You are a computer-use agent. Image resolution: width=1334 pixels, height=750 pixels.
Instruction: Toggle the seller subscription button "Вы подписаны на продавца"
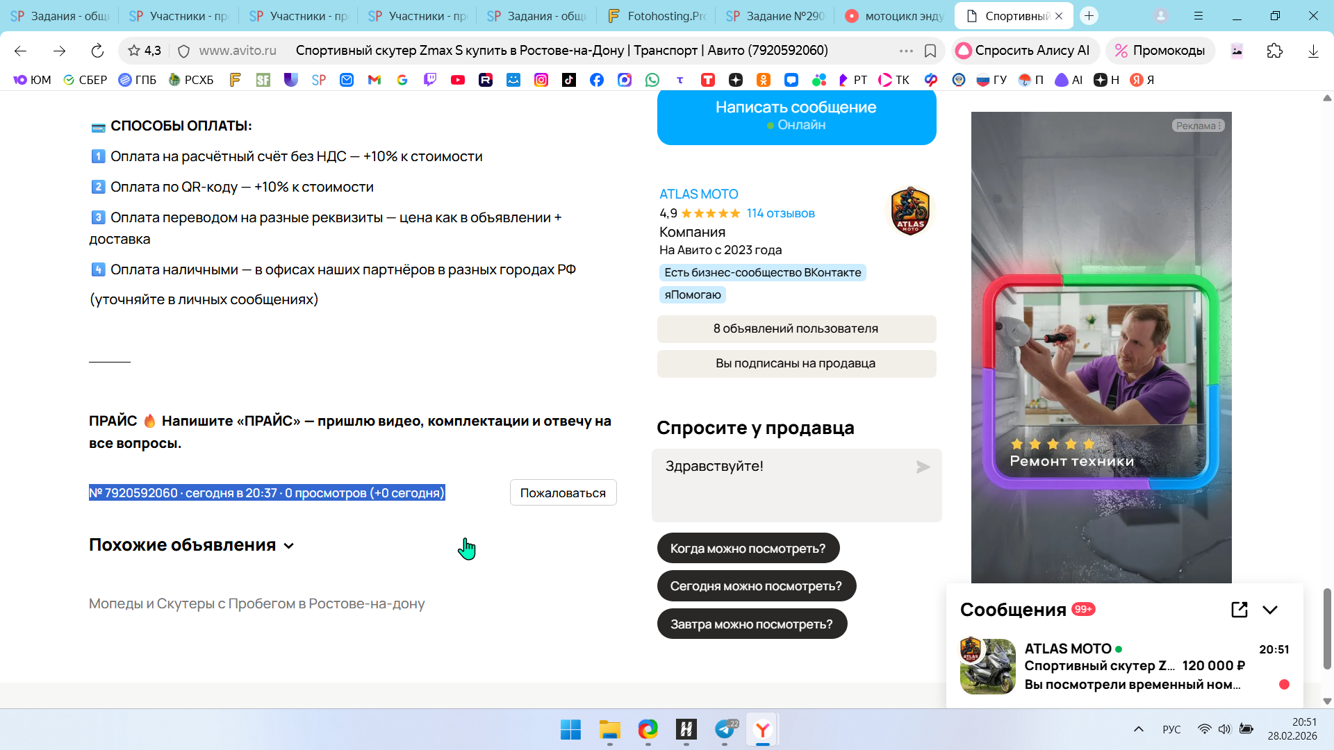pyautogui.click(x=796, y=364)
